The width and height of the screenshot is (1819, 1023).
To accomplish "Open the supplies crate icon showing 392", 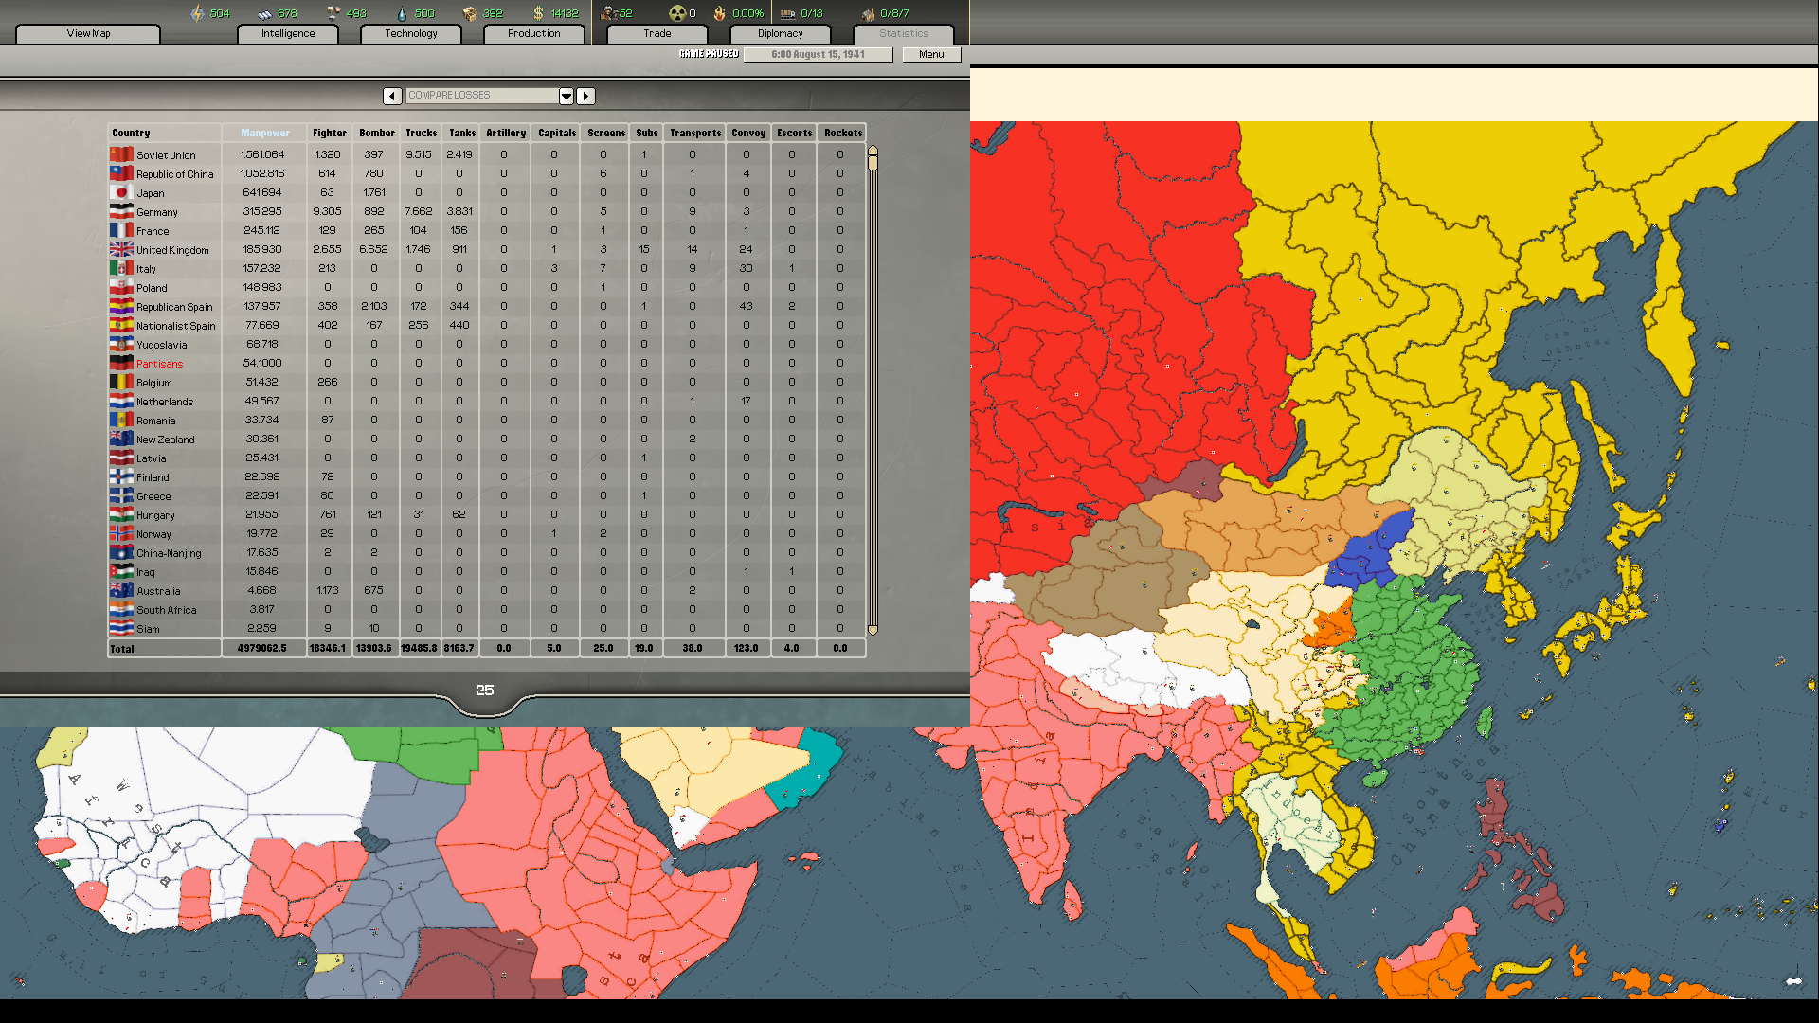I will point(471,13).
